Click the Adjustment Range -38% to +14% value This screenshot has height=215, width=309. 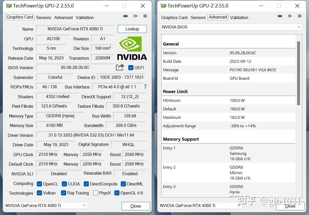pos(243,126)
